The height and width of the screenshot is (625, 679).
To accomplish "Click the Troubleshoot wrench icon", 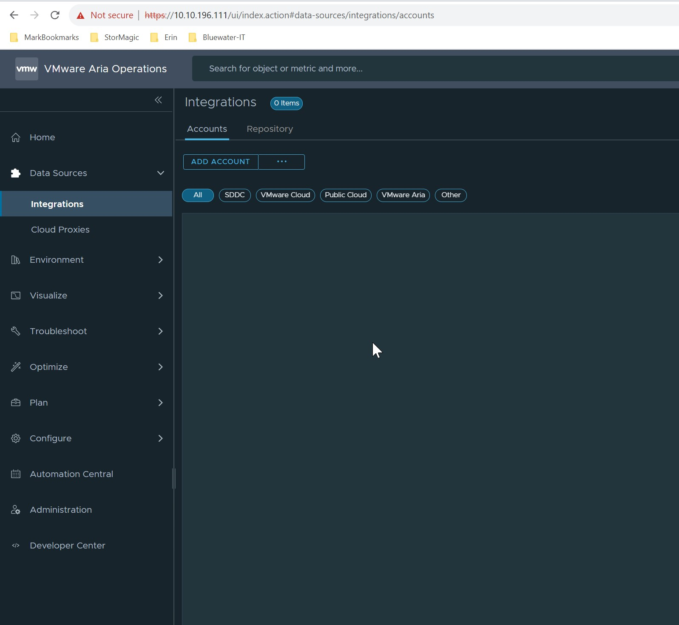I will click(16, 331).
